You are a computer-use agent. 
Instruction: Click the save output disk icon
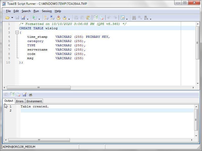24,95
